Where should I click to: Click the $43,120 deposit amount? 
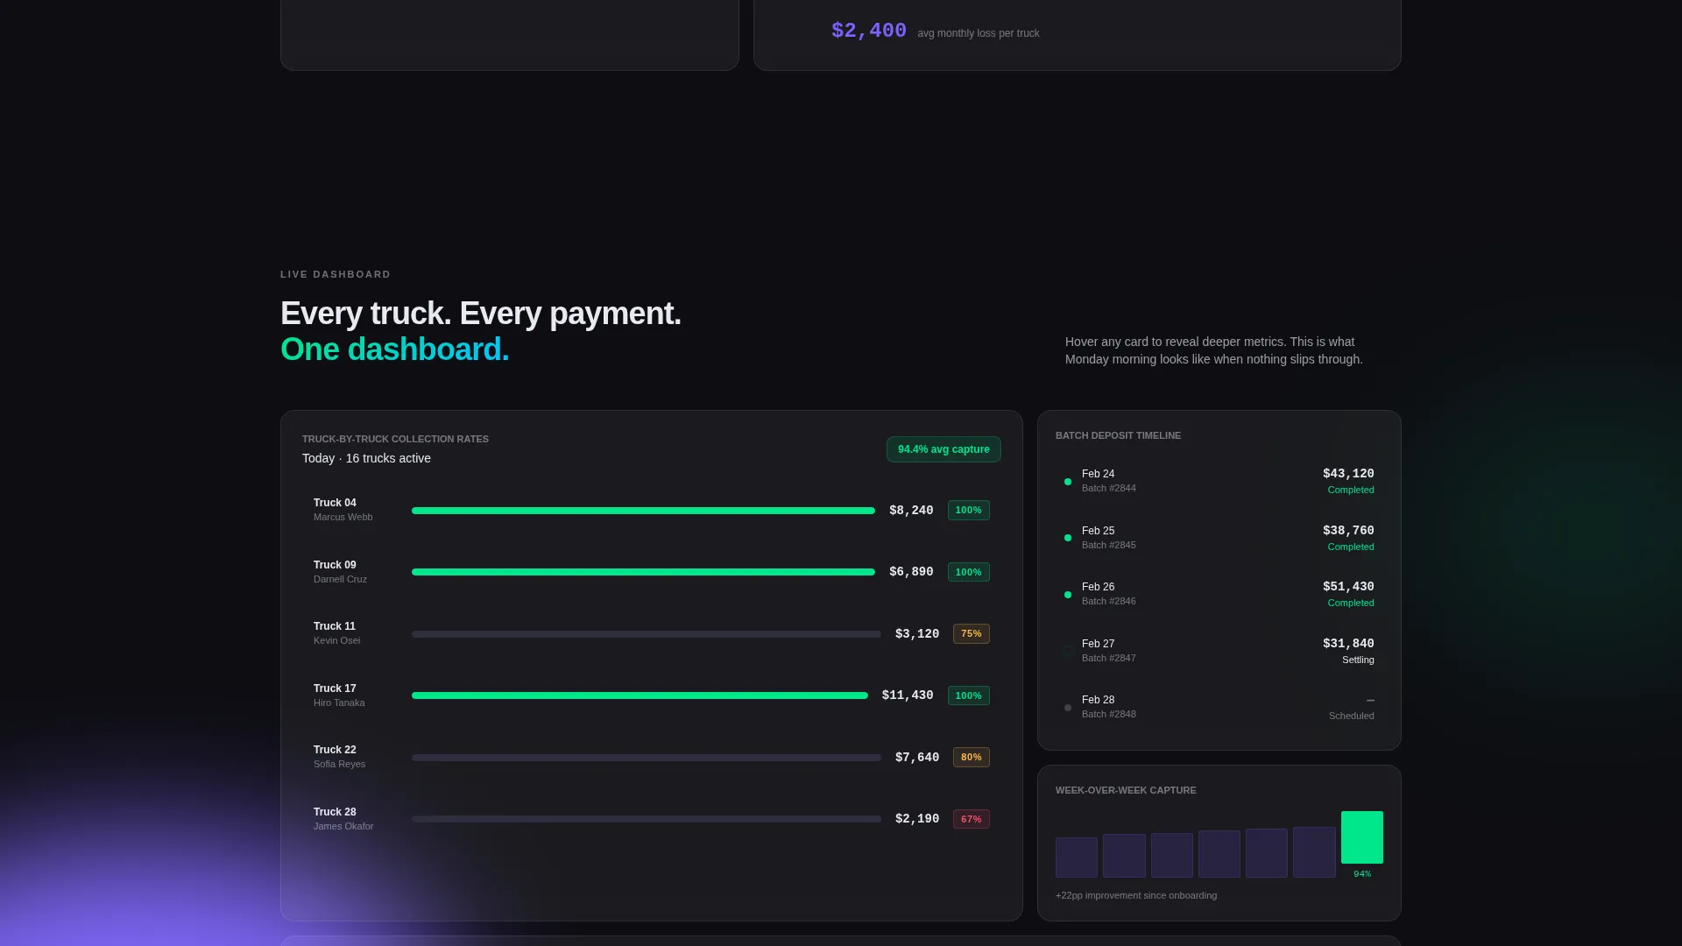pos(1348,474)
